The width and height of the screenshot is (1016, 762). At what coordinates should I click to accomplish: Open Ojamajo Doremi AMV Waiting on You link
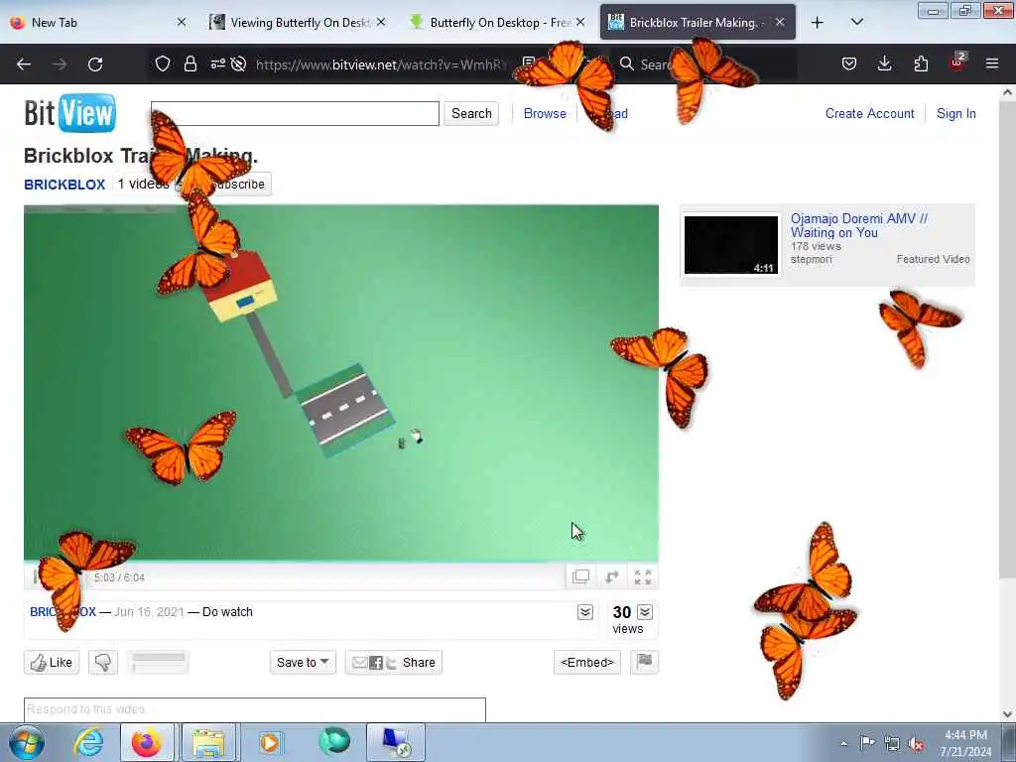pyautogui.click(x=858, y=225)
